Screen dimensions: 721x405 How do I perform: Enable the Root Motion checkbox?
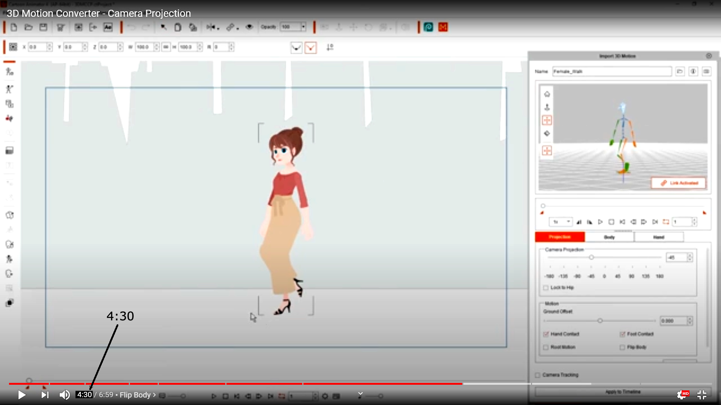coord(546,347)
